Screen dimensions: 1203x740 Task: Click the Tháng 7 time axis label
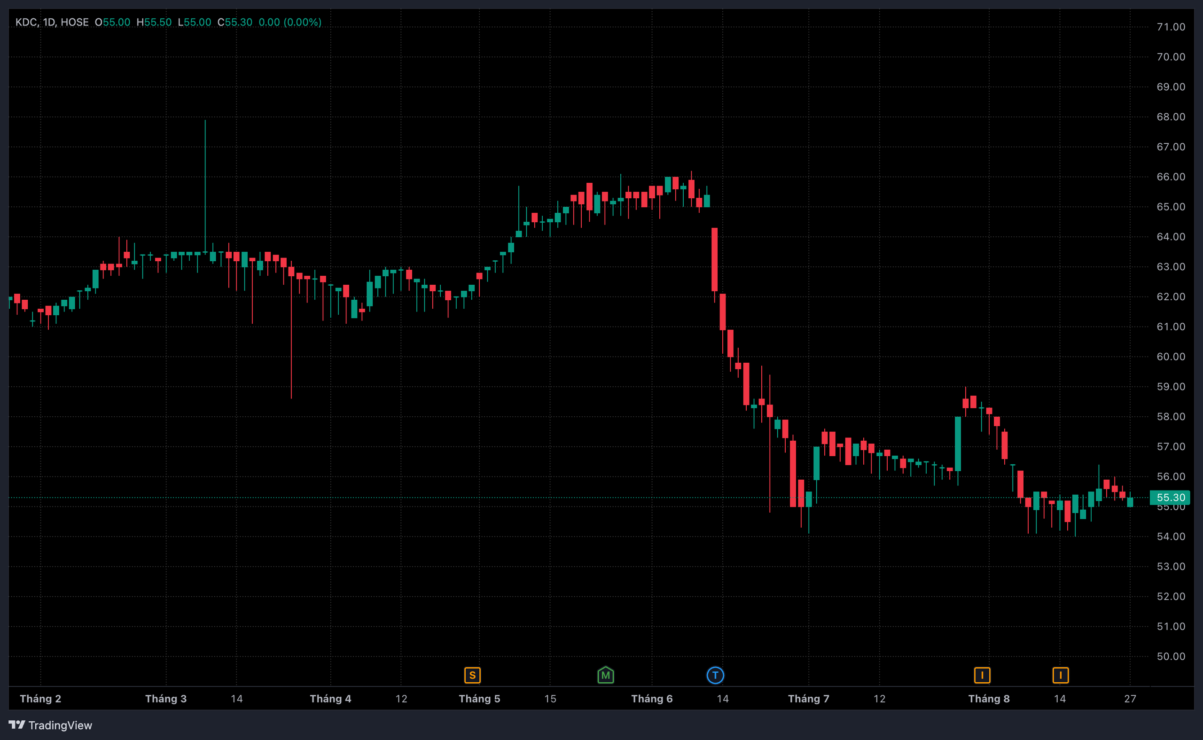pos(809,698)
